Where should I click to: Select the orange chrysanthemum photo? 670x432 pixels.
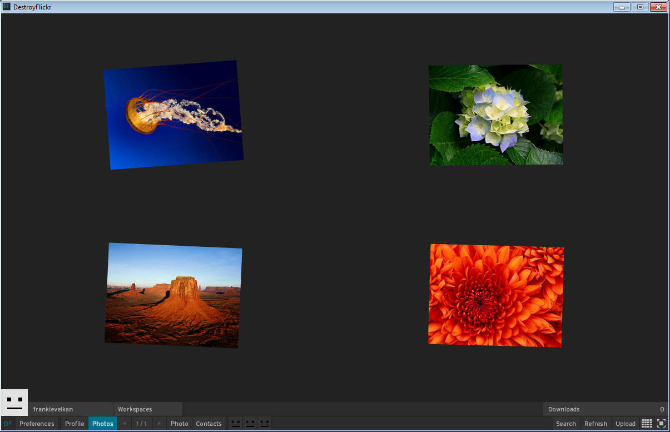click(x=496, y=295)
